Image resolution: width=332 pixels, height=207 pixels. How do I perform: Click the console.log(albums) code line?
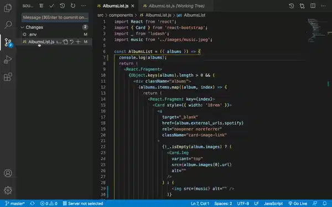143,58
